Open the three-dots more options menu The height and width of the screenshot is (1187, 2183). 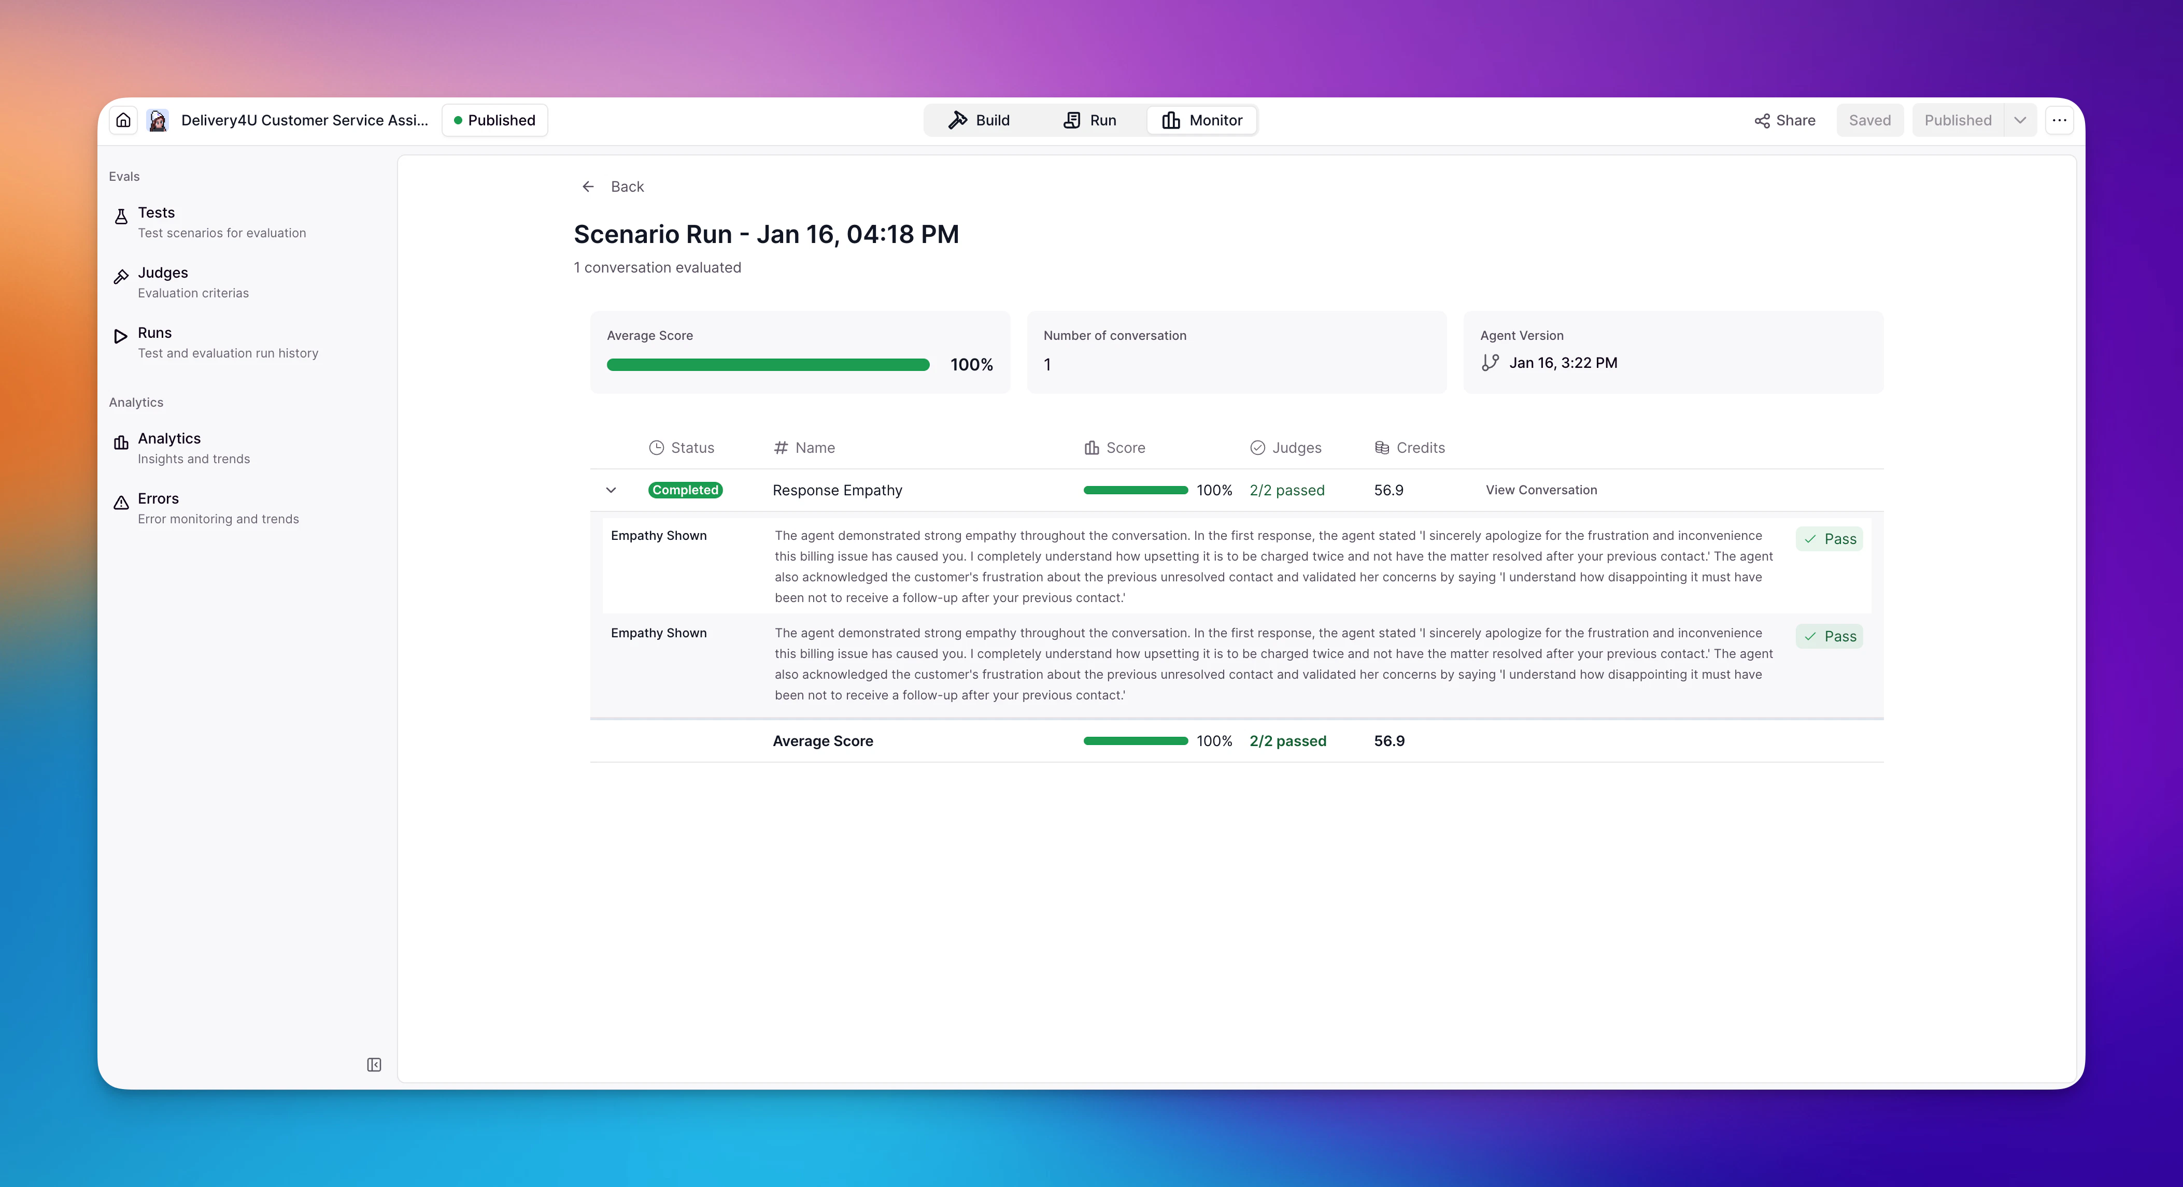(x=2059, y=120)
